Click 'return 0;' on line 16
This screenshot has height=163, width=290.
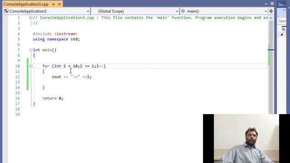(x=53, y=98)
